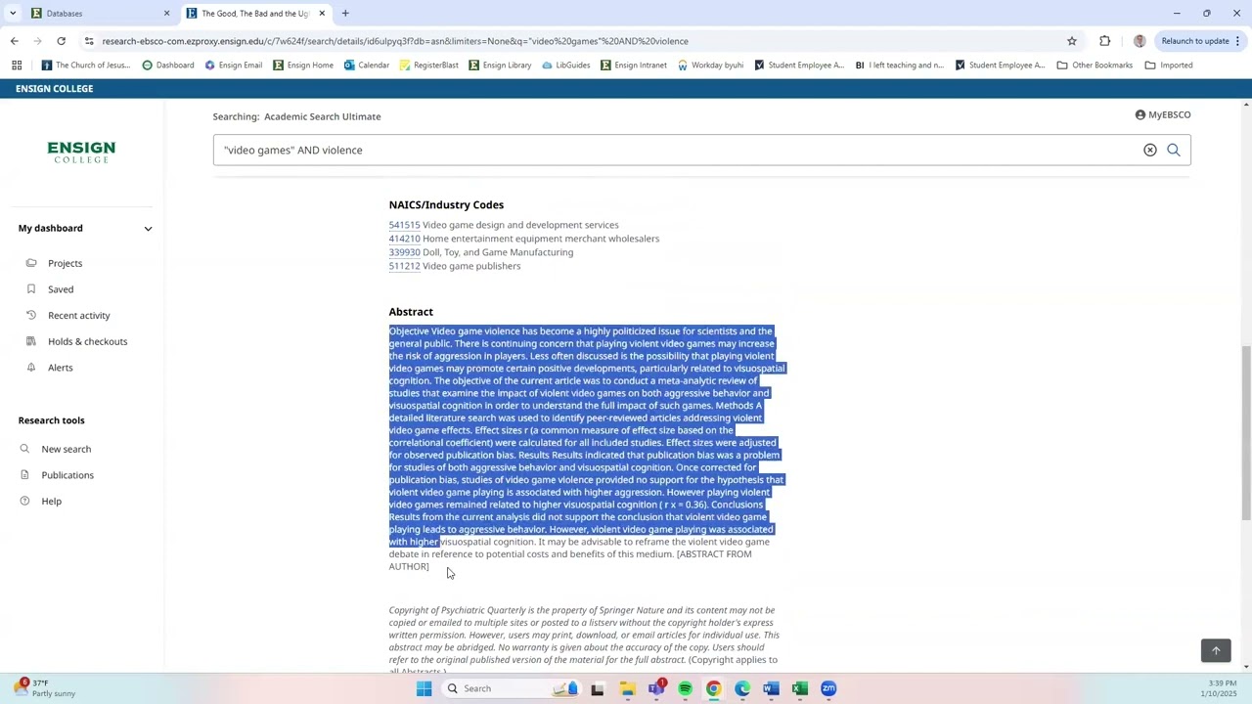The width and height of the screenshot is (1252, 704).
Task: Open Ensign Library bookmark
Action: pos(500,66)
